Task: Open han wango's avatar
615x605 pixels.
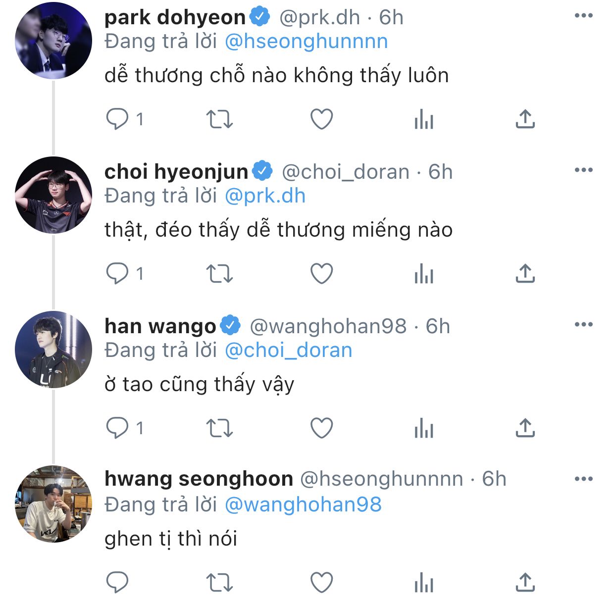Action: pyautogui.click(x=53, y=350)
